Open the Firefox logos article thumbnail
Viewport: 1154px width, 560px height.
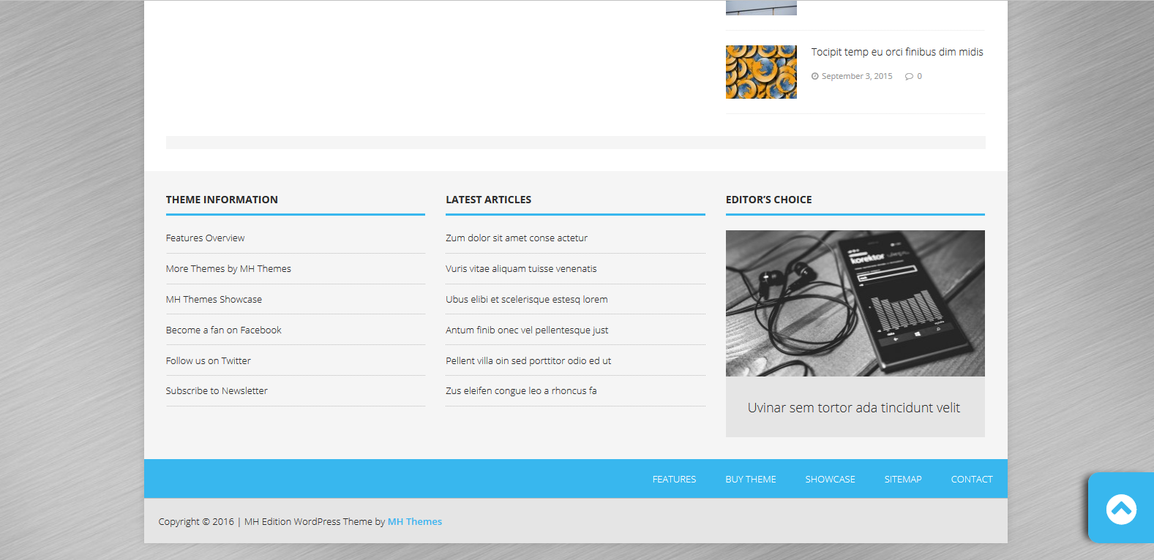point(761,72)
